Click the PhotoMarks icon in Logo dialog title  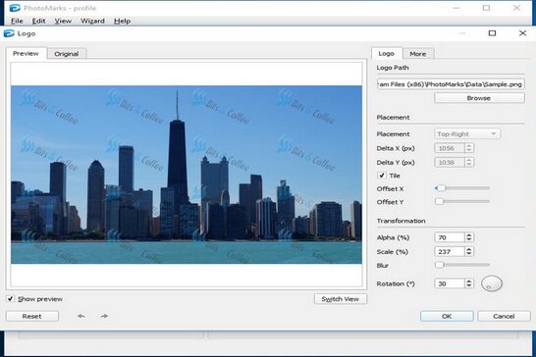(9, 33)
